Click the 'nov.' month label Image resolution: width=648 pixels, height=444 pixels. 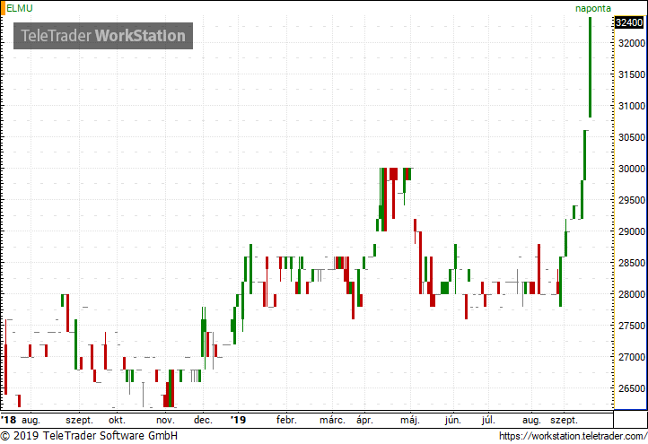165,421
